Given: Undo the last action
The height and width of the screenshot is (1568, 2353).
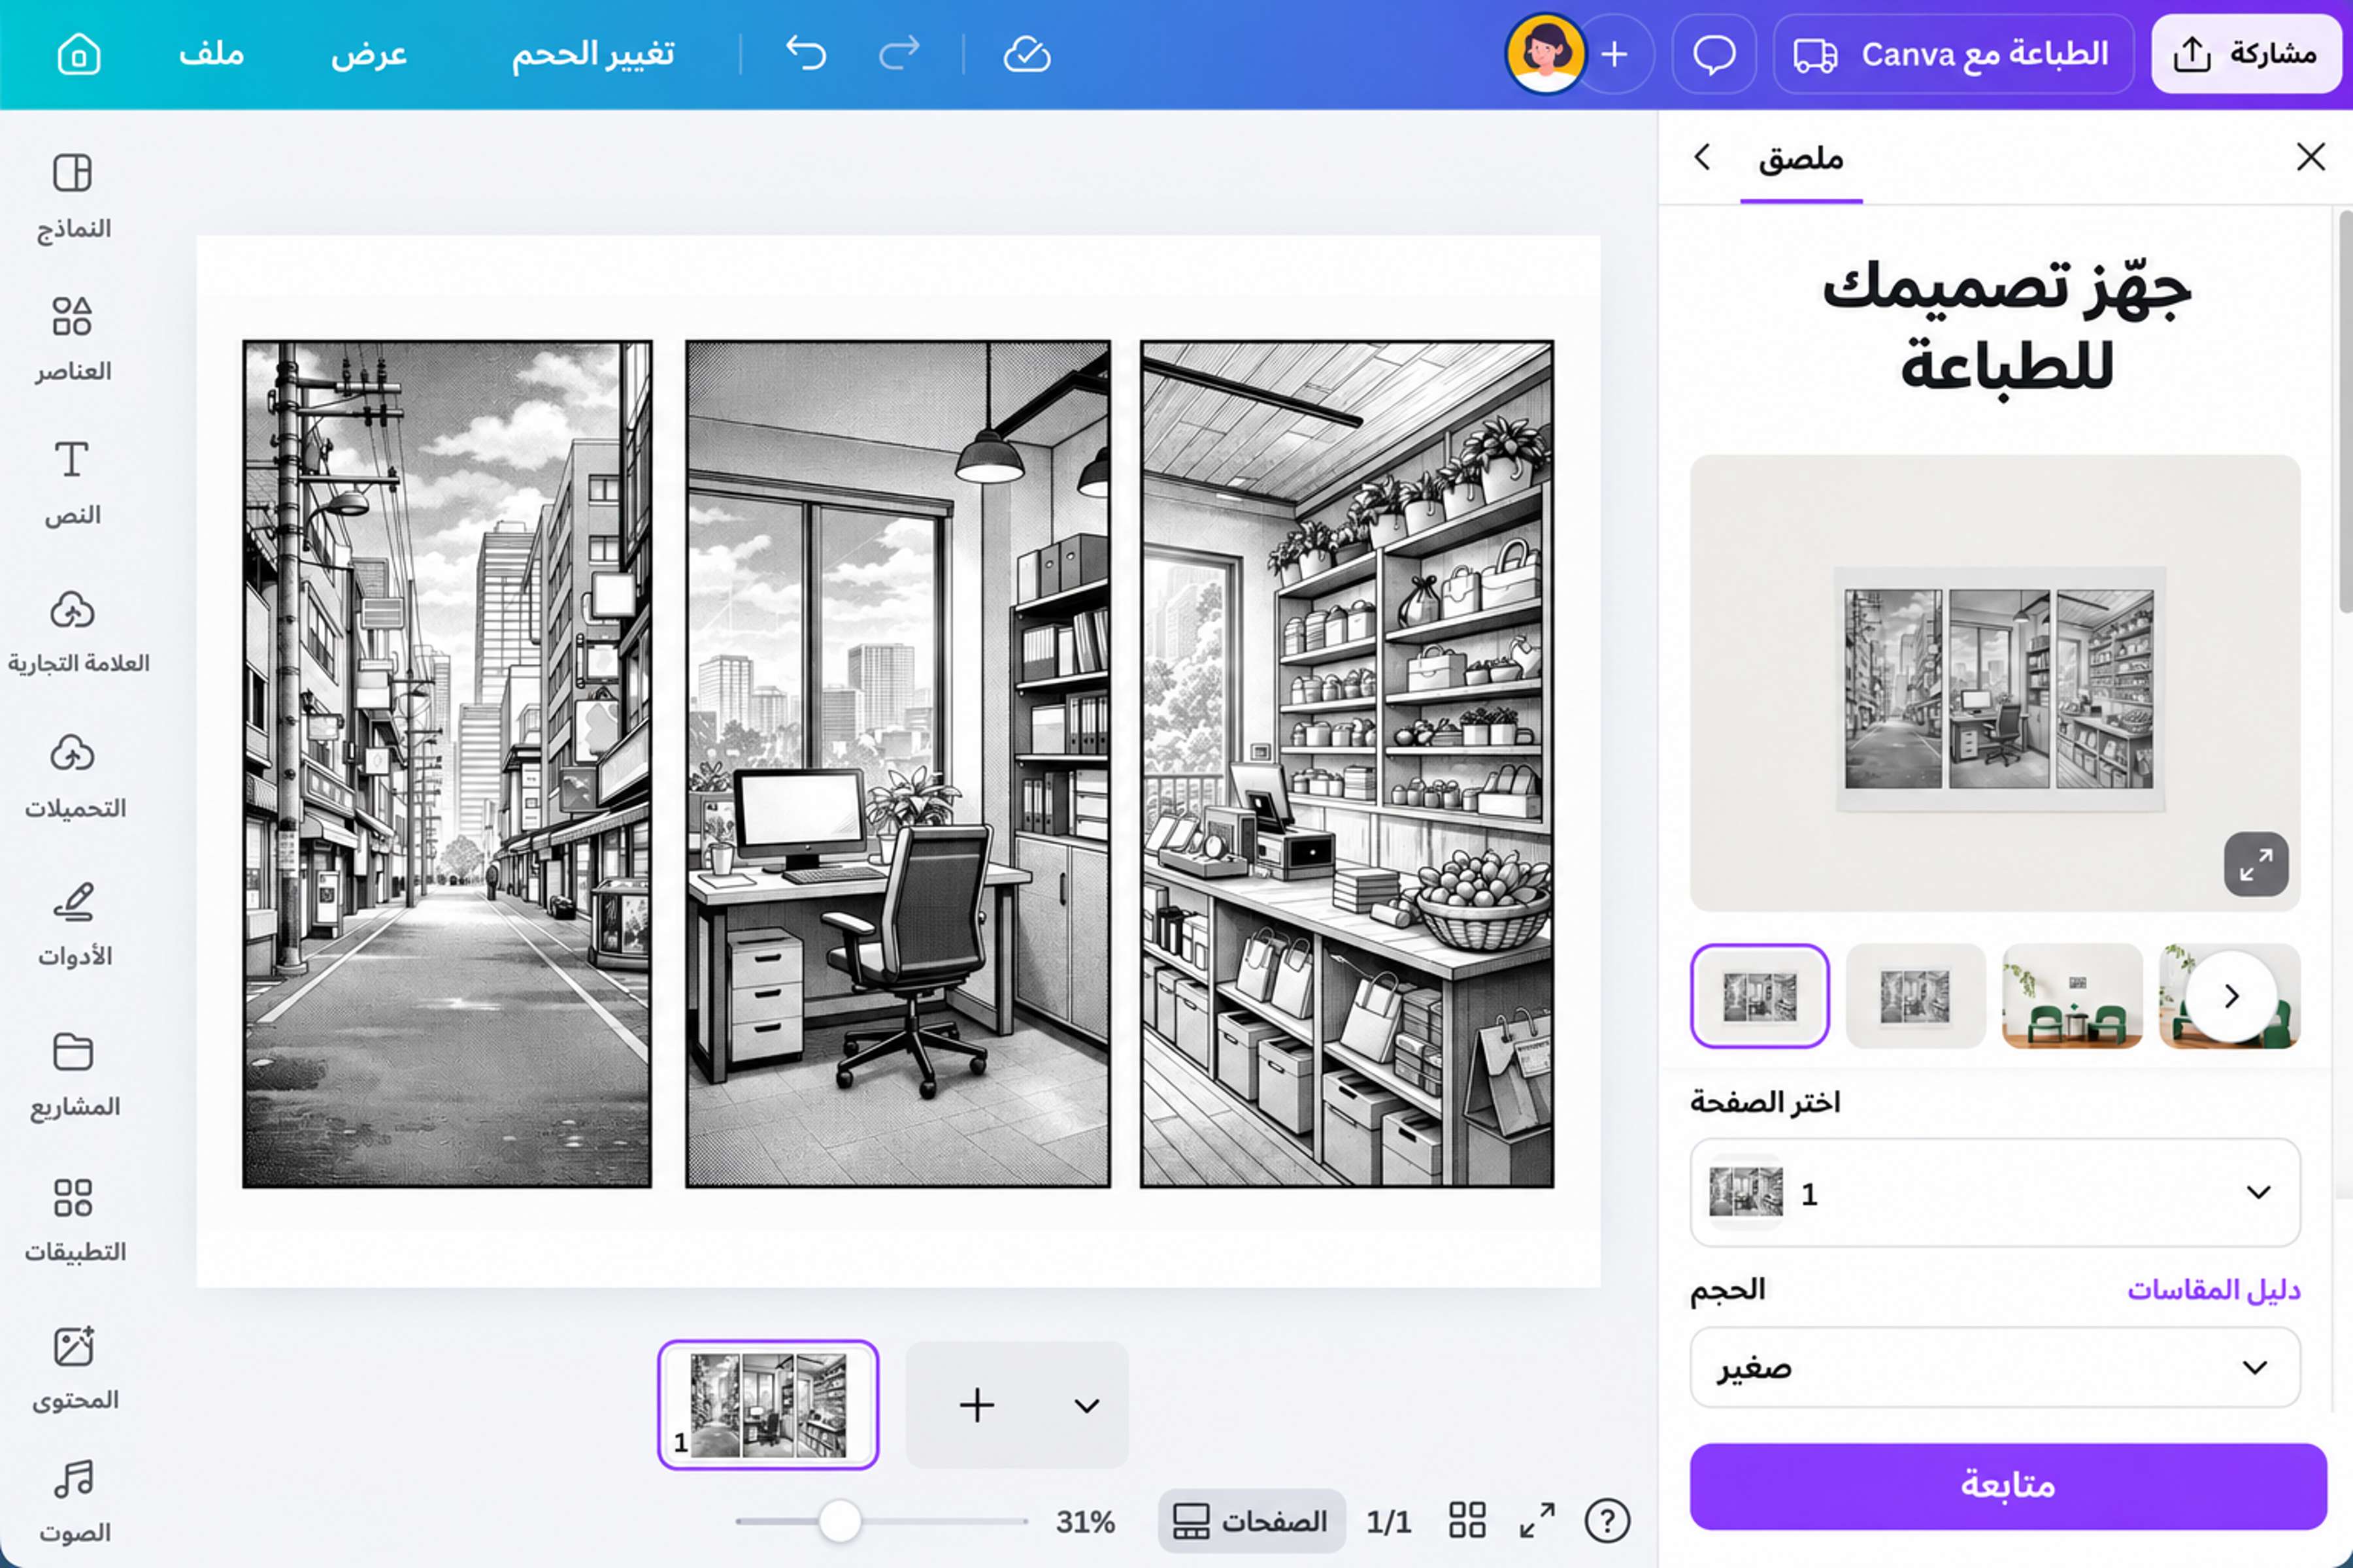Looking at the screenshot, I should [x=807, y=54].
